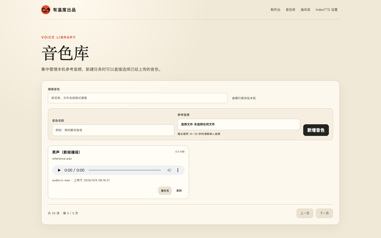
Task: Rename the 男声（新闻播报）voice with 重命名
Action: [165, 191]
